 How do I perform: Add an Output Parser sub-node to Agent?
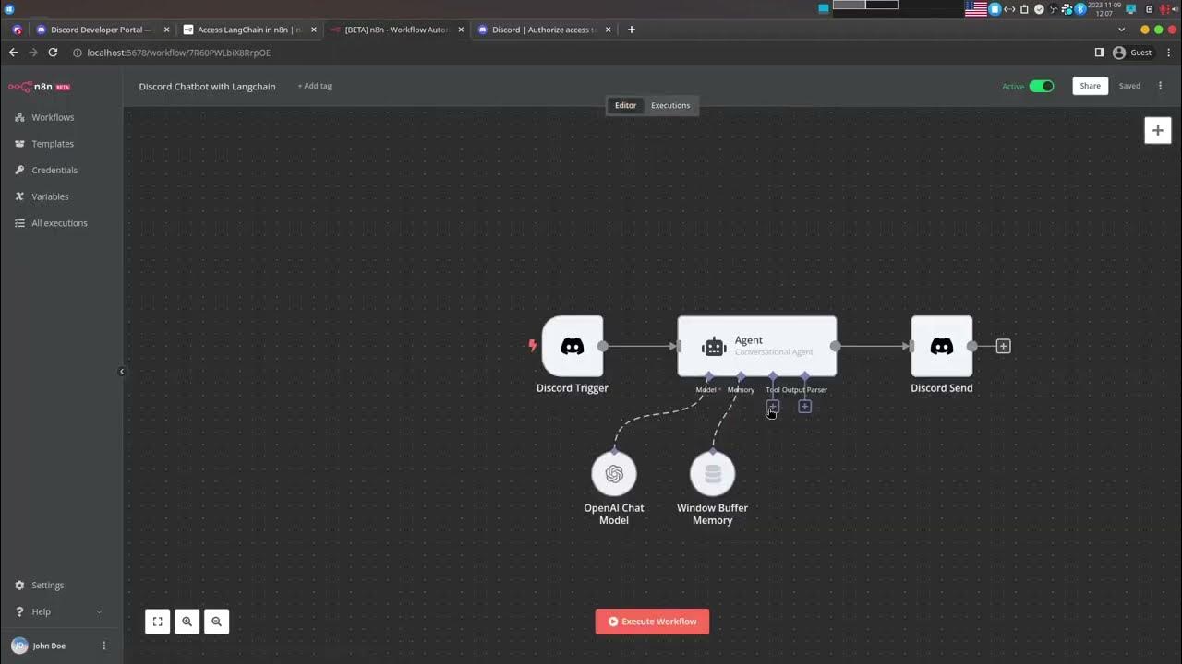(804, 406)
